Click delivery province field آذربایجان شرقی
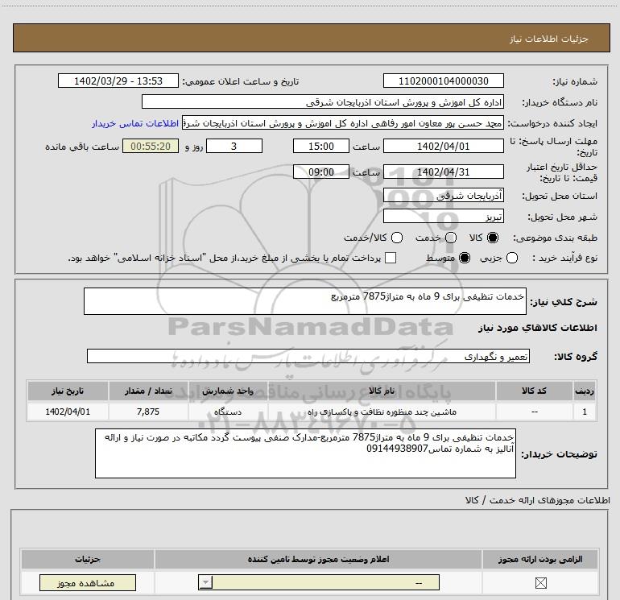 [x=443, y=196]
